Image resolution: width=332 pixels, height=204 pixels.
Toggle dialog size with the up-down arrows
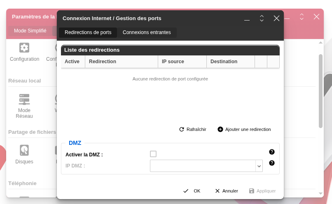[x=262, y=18]
